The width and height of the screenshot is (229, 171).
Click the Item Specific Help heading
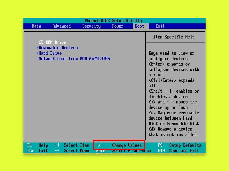pyautogui.click(x=174, y=37)
